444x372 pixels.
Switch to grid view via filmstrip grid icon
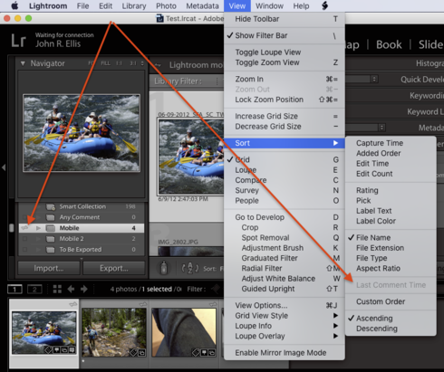pos(57,289)
